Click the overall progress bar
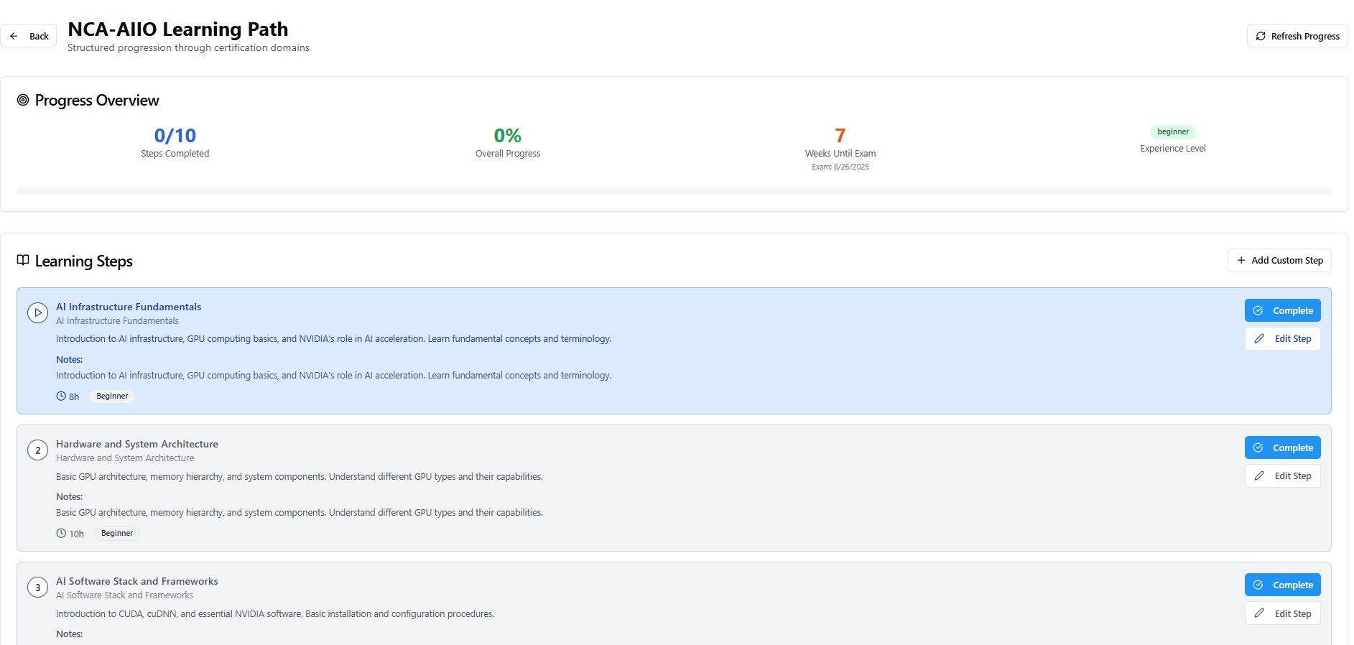Screen dimensions: 1354x645 674,192
